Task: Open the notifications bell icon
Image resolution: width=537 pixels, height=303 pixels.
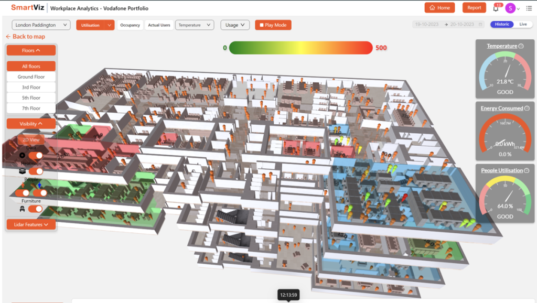Action: (496, 8)
